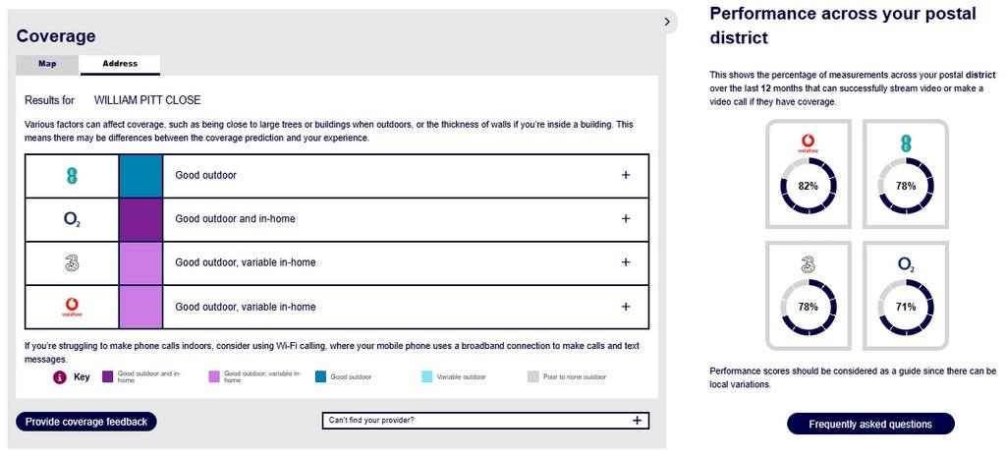The width and height of the screenshot is (1006, 458).
Task: Click the Key info icon
Action: click(x=60, y=377)
